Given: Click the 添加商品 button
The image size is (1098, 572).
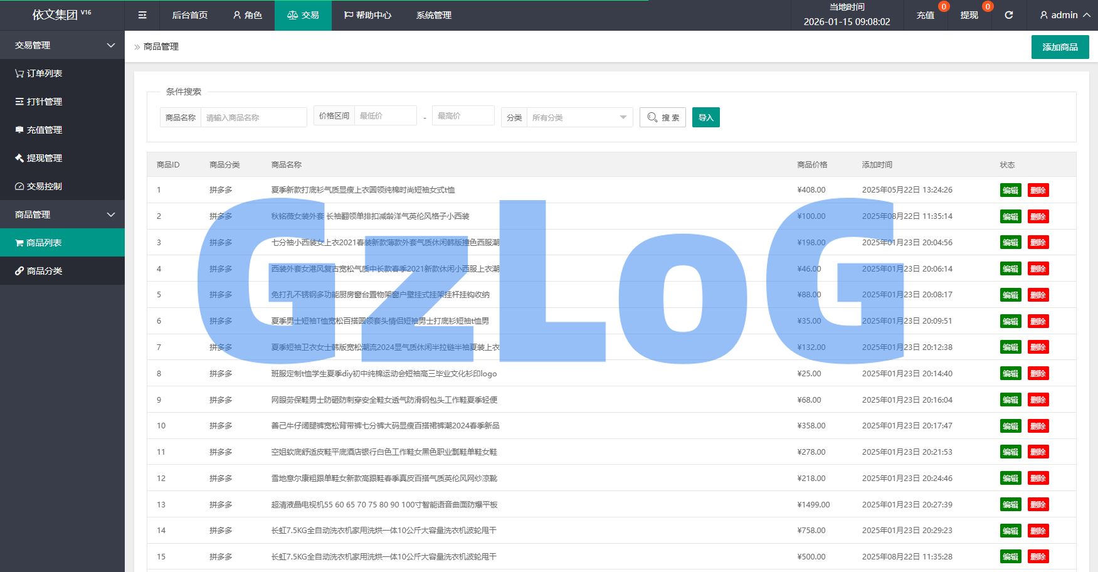Looking at the screenshot, I should (x=1060, y=47).
